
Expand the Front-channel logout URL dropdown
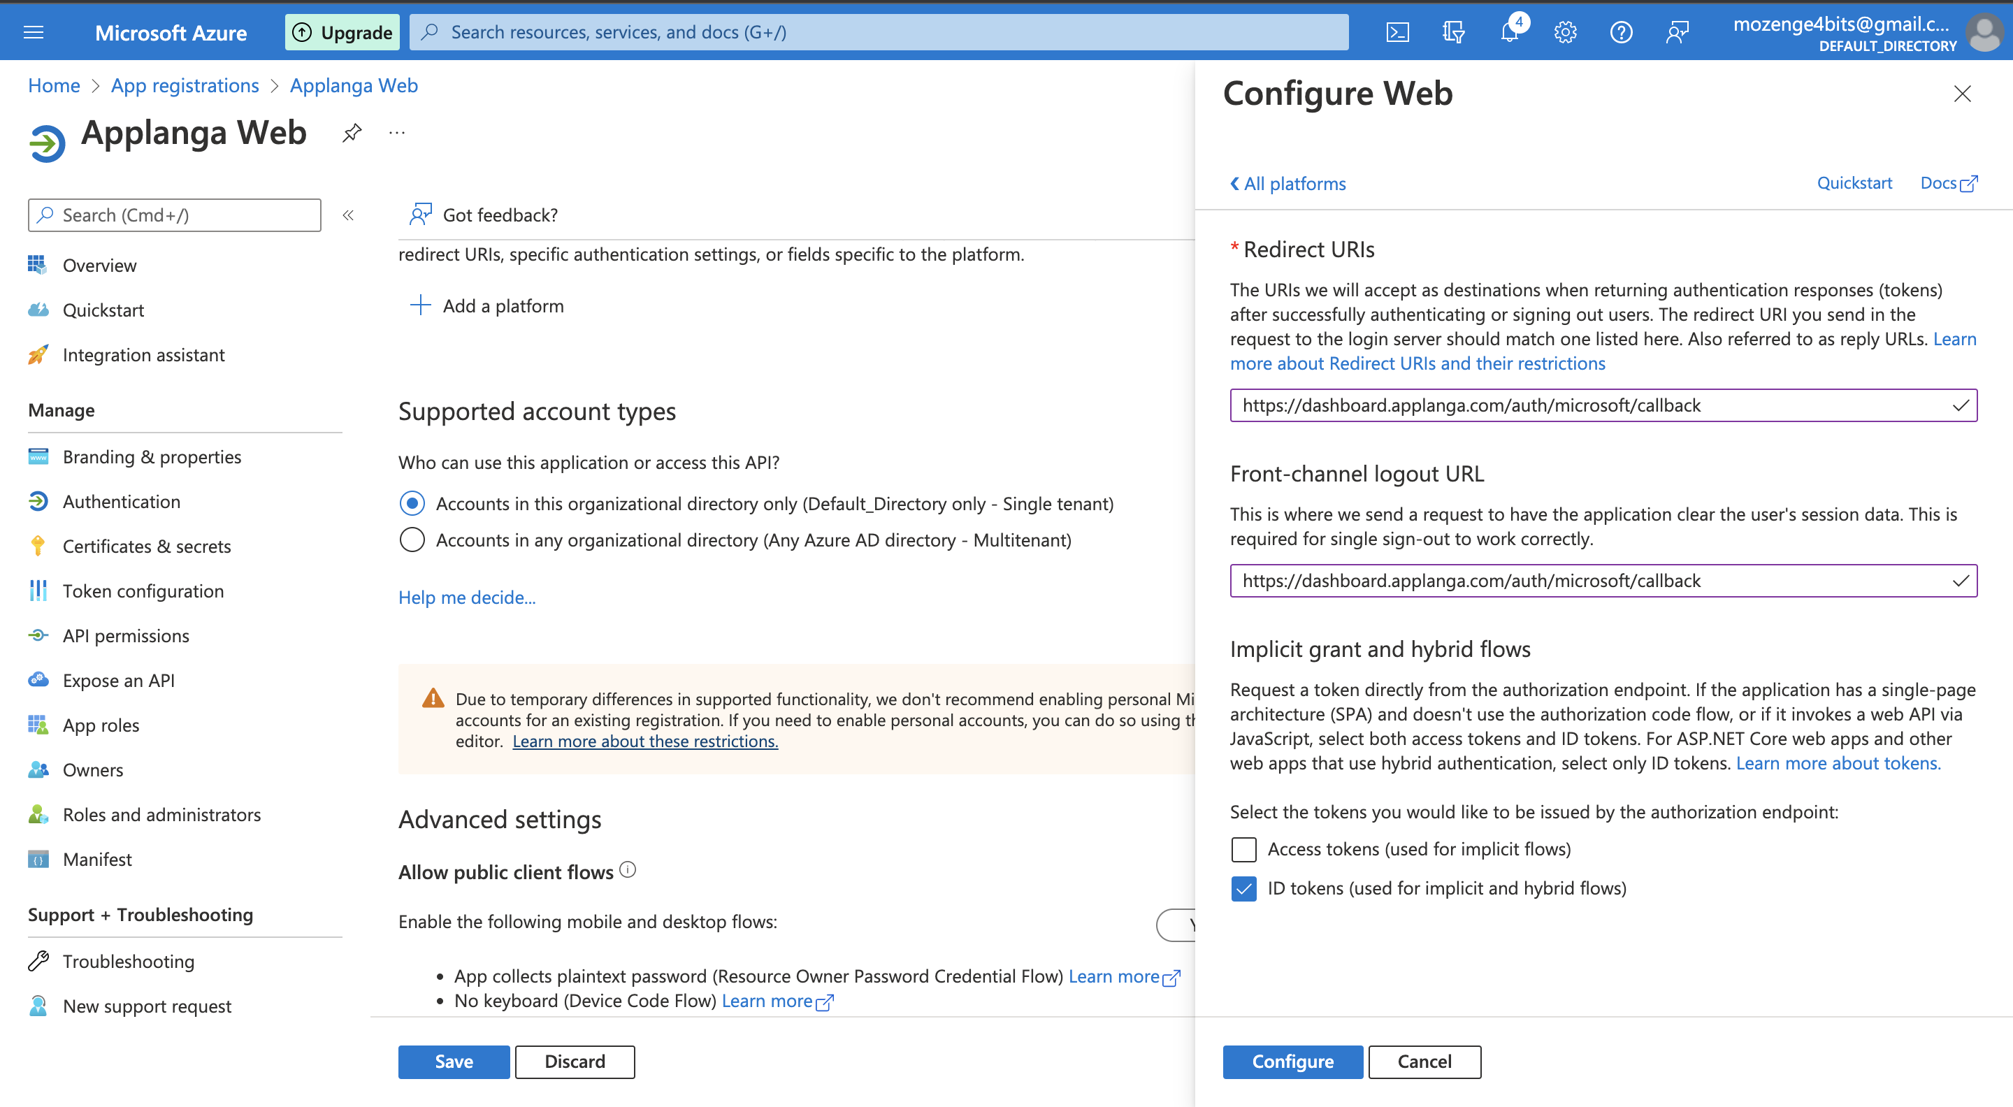(x=1958, y=579)
